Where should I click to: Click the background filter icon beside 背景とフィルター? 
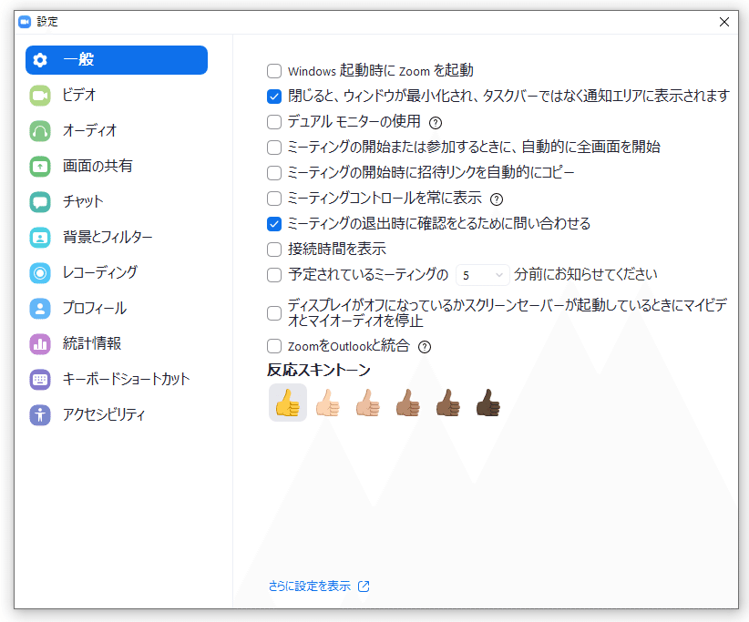pos(40,238)
